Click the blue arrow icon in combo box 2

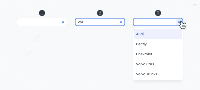(x=121, y=22)
